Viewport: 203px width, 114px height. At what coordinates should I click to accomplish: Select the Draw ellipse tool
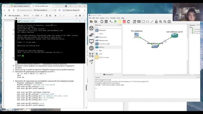click(x=147, y=22)
